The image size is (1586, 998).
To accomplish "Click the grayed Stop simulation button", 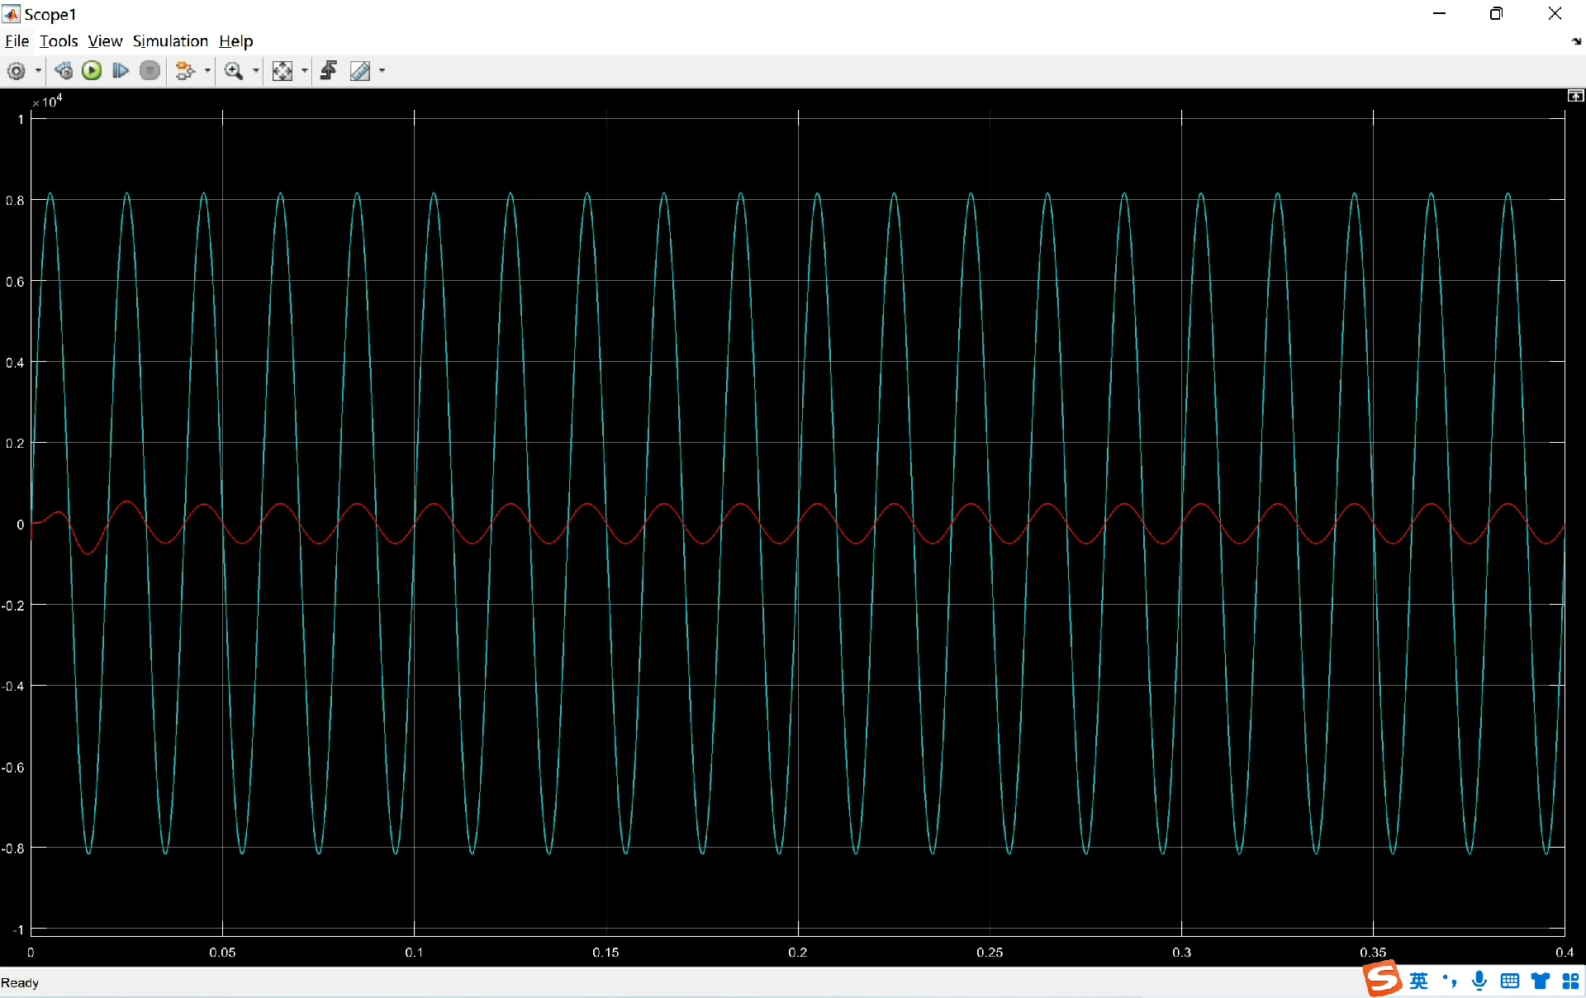I will pyautogui.click(x=150, y=71).
